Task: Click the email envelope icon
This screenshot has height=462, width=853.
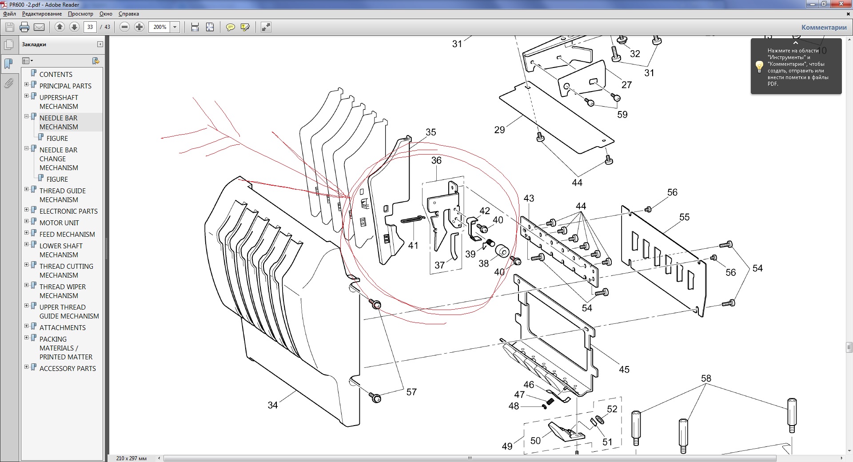Action: (39, 27)
